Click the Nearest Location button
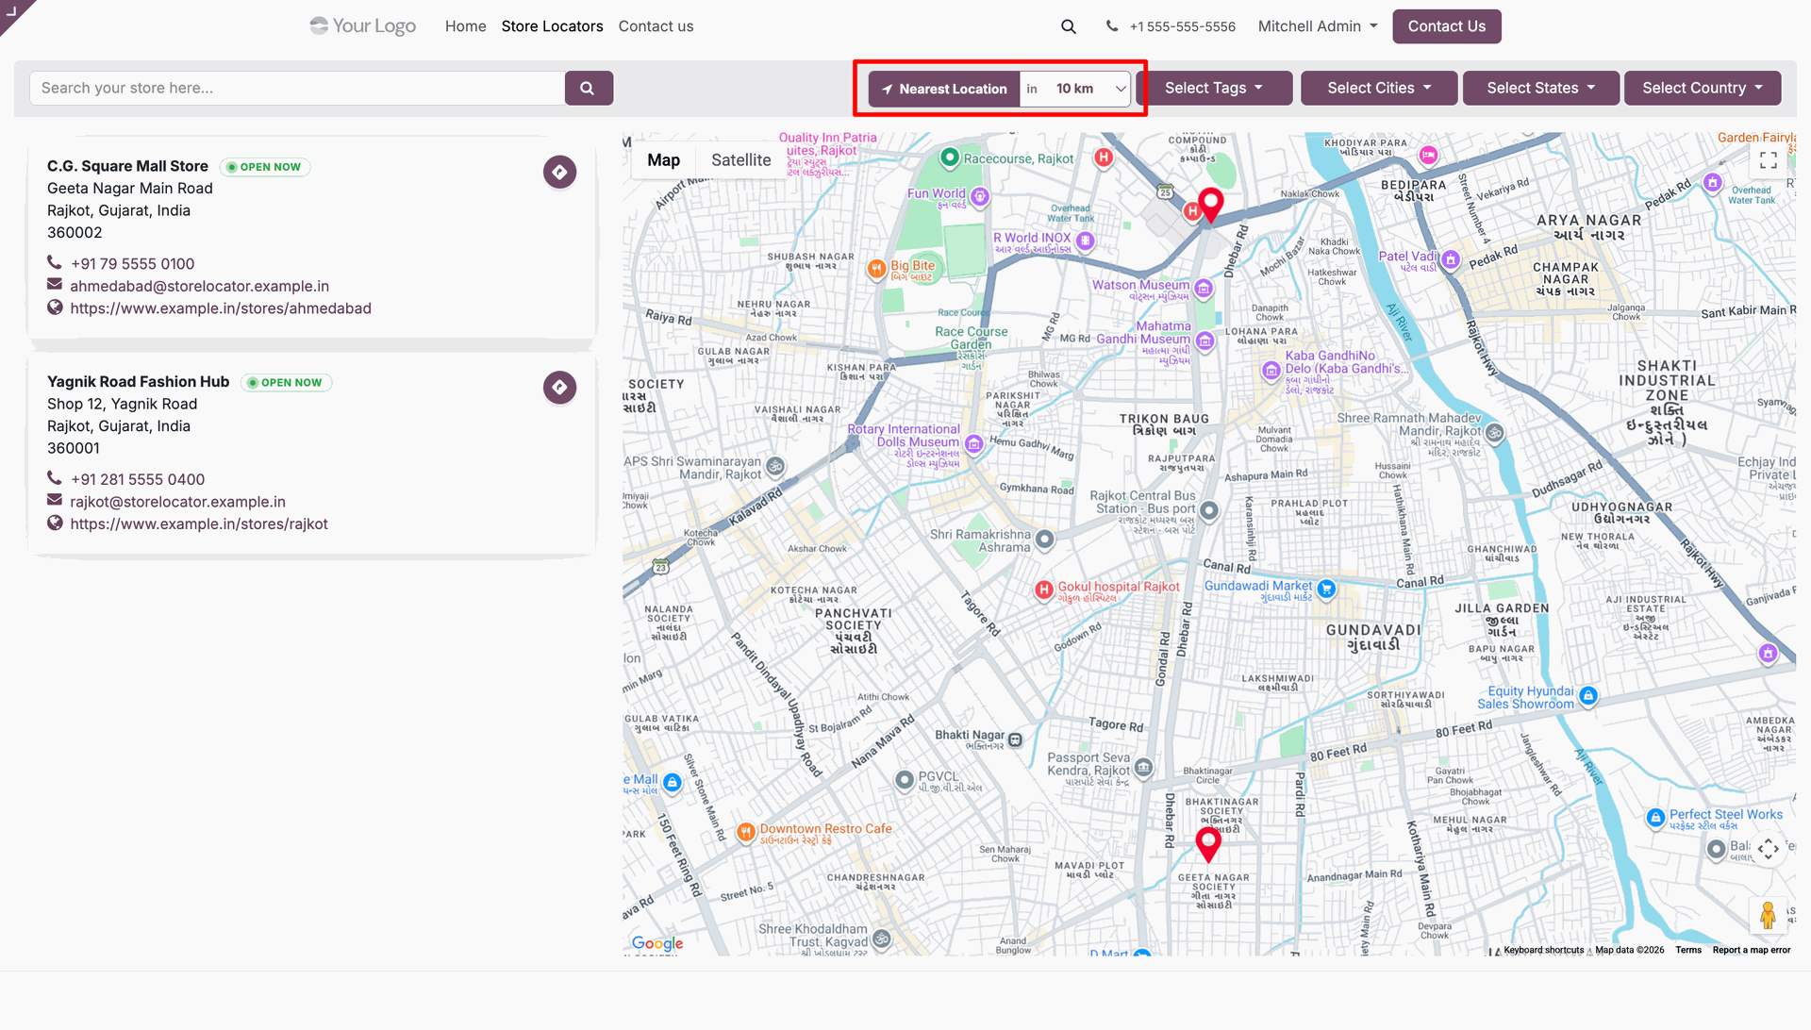 point(944,89)
